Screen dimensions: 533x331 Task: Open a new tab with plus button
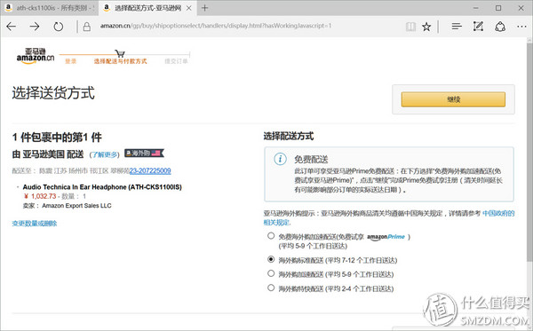click(204, 8)
